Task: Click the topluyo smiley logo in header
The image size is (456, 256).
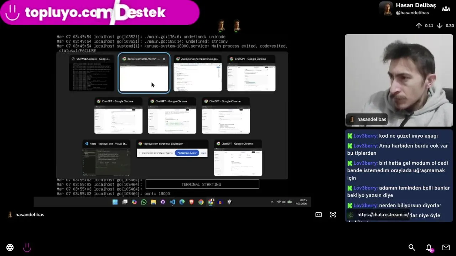Action: coord(12,12)
